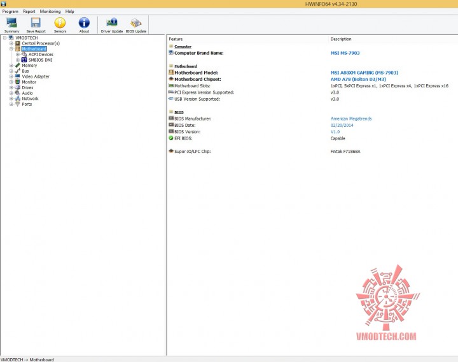The width and height of the screenshot is (458, 362).
Task: Launch the BIOS Update icon
Action: tap(136, 23)
